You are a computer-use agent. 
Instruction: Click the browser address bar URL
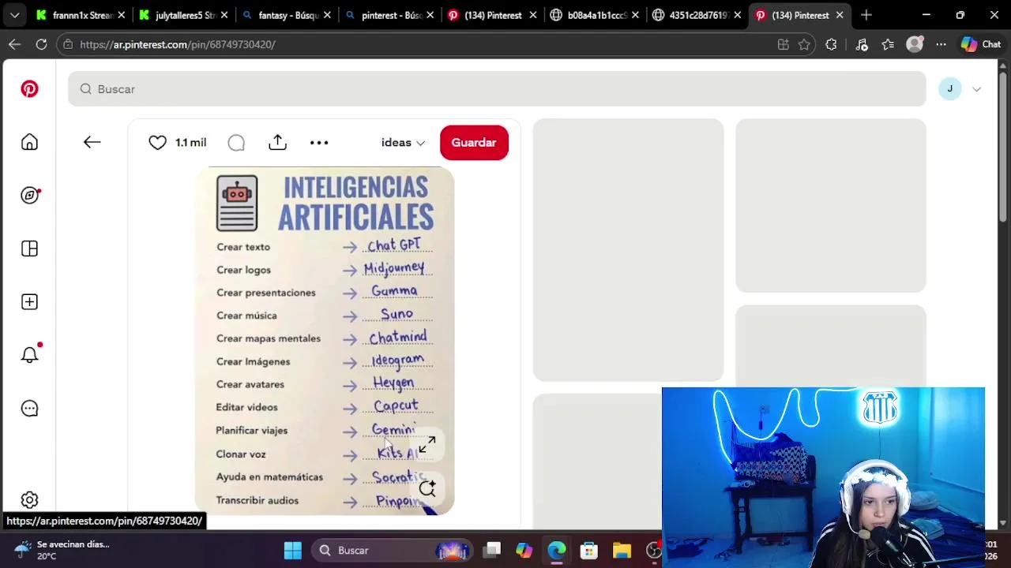tap(178, 45)
